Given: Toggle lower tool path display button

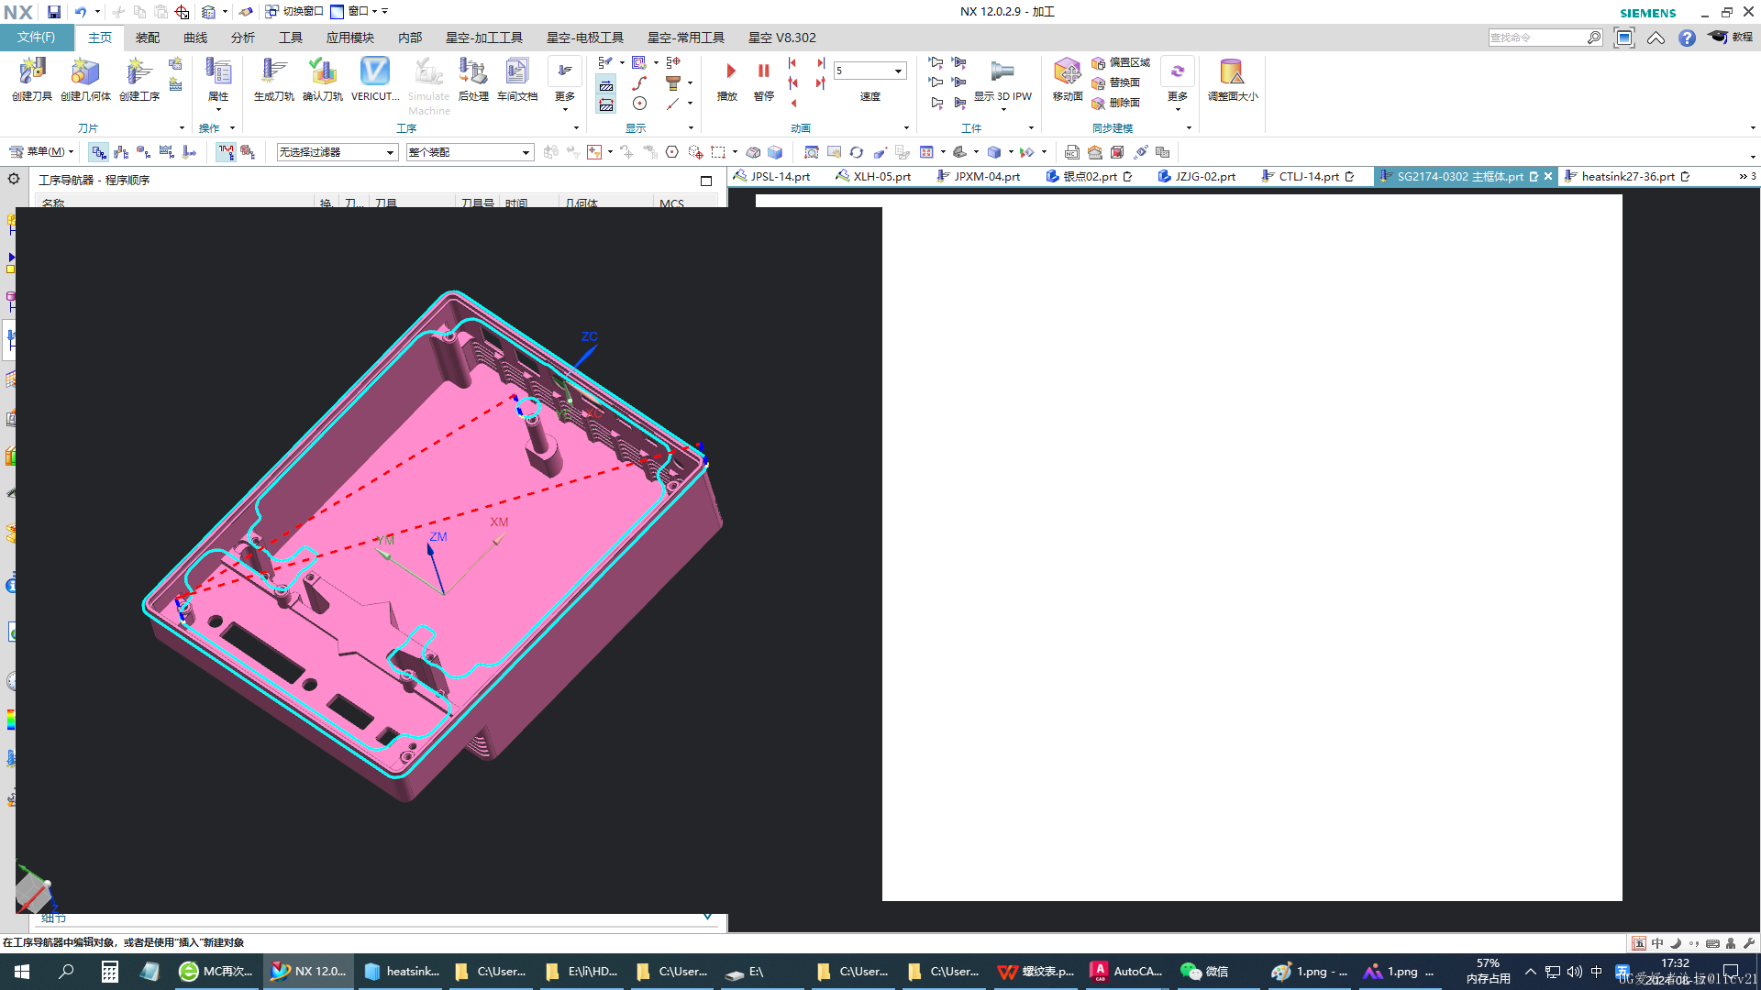Looking at the screenshot, I should tap(606, 105).
